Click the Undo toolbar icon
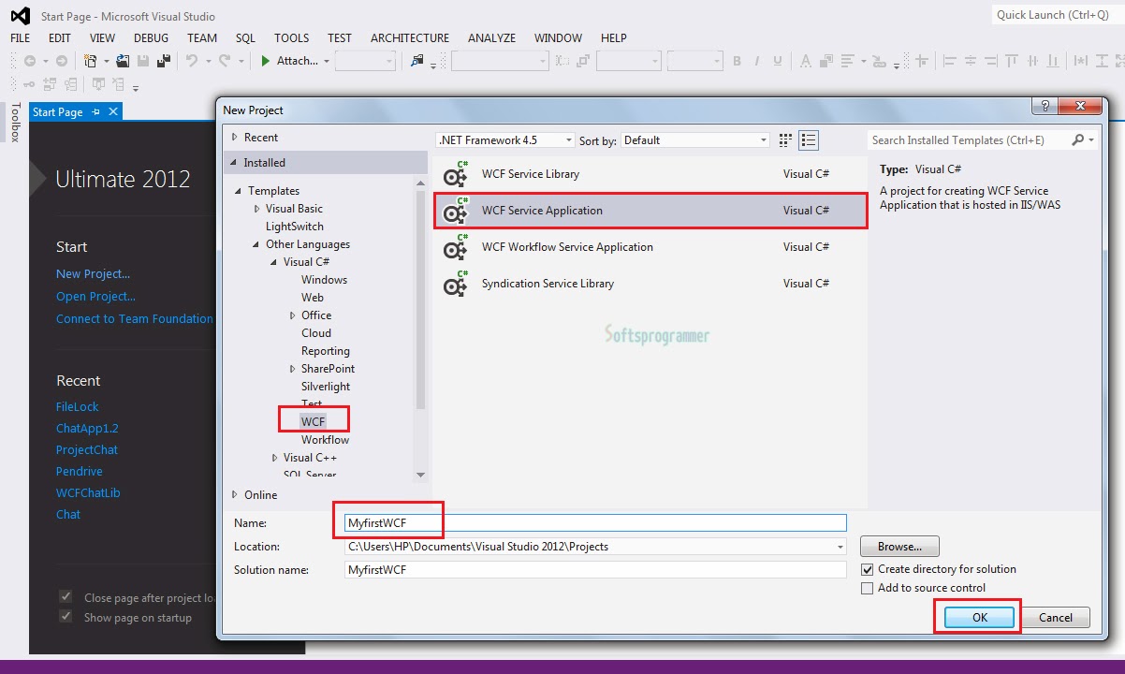Image resolution: width=1125 pixels, height=674 pixels. [192, 59]
